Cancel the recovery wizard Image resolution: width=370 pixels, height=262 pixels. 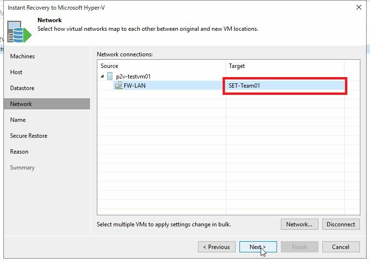(x=341, y=247)
